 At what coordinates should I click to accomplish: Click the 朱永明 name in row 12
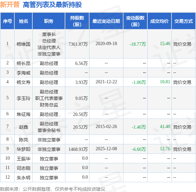tap(24, 178)
